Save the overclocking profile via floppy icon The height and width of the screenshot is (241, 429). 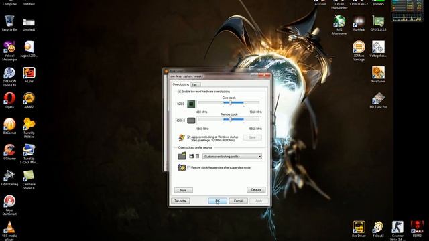coord(192,156)
